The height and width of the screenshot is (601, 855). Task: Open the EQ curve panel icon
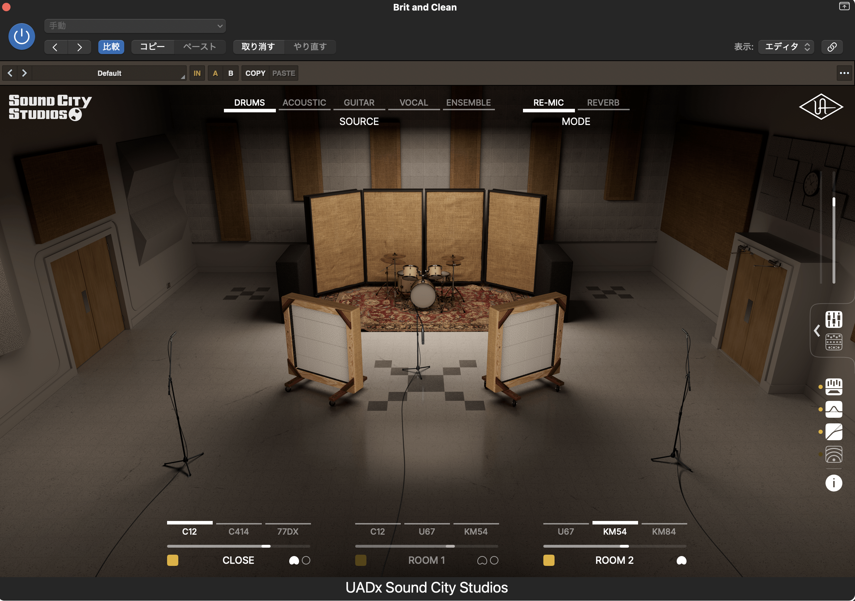[x=834, y=410]
